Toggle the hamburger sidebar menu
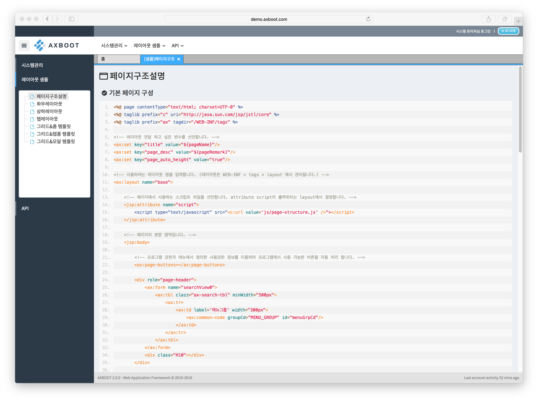Viewport: 538px width, 401px height. pyautogui.click(x=24, y=45)
